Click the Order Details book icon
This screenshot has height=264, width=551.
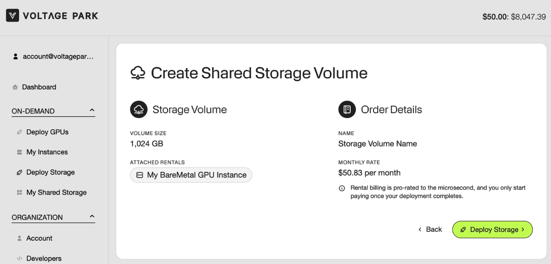click(347, 109)
